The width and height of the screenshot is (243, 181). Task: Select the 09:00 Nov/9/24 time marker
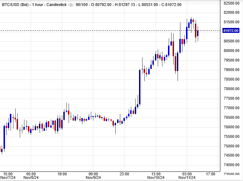[93, 176]
